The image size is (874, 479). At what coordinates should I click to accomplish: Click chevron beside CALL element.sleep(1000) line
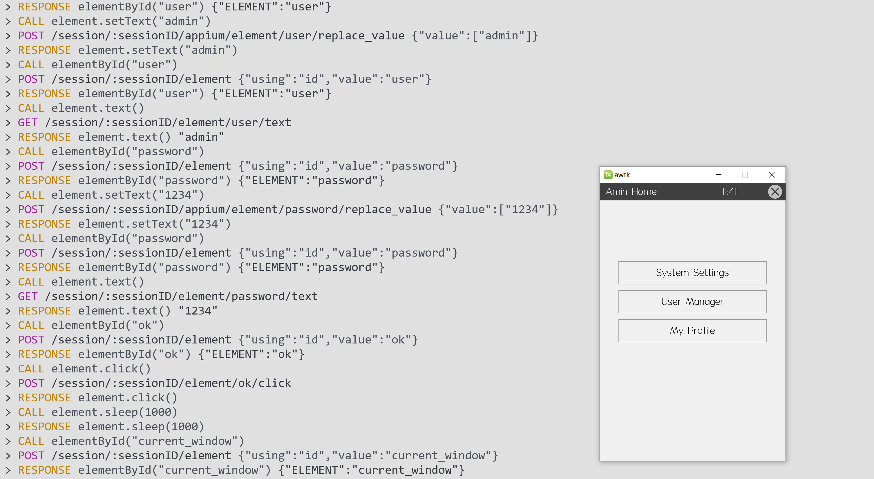(8, 412)
